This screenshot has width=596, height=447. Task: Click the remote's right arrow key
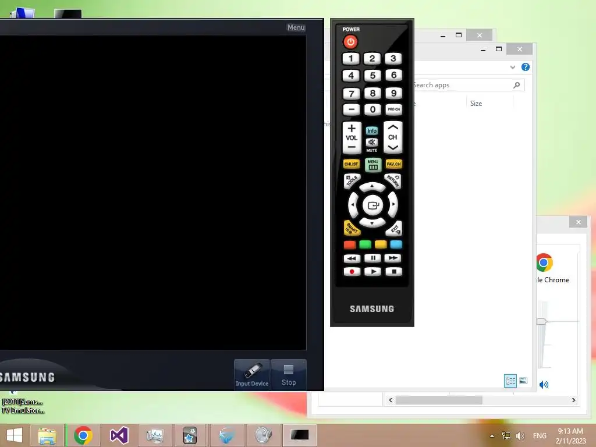click(393, 204)
